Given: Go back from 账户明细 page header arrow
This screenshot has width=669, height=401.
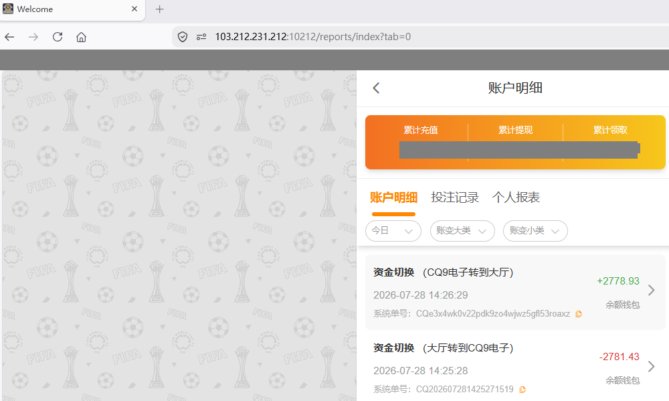Looking at the screenshot, I should point(376,88).
